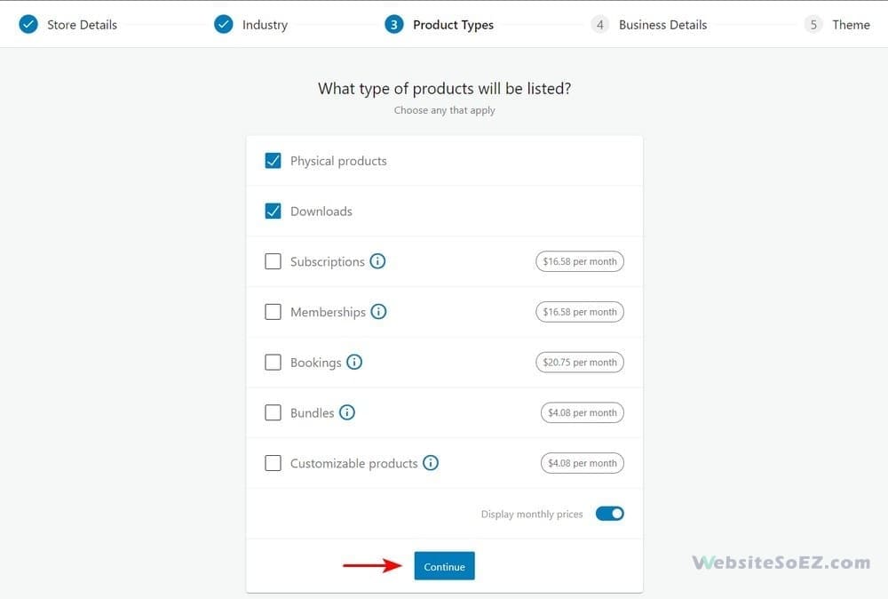Click the Subscriptions info icon
The height and width of the screenshot is (599, 888).
[x=377, y=261]
